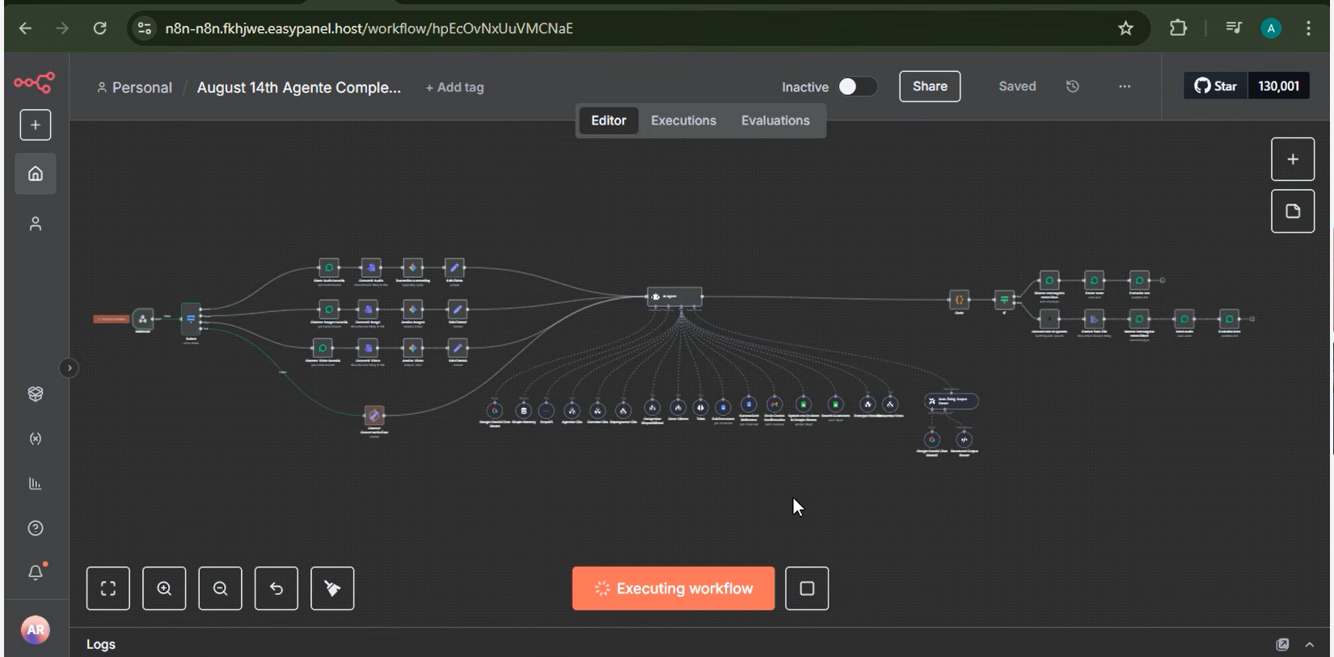Click the zoom to fit canvas icon
Viewport: 1334px width, 657px height.
pyautogui.click(x=108, y=588)
